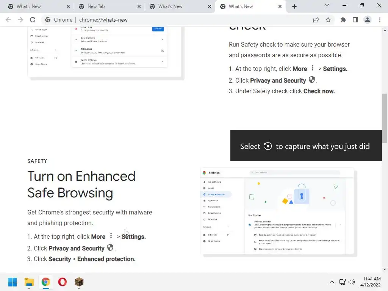The width and height of the screenshot is (388, 291).
Task: Go forward to the next page
Action: click(x=20, y=20)
